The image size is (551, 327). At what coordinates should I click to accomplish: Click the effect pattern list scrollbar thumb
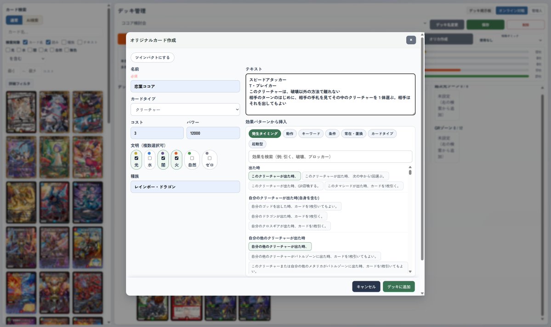(410, 172)
